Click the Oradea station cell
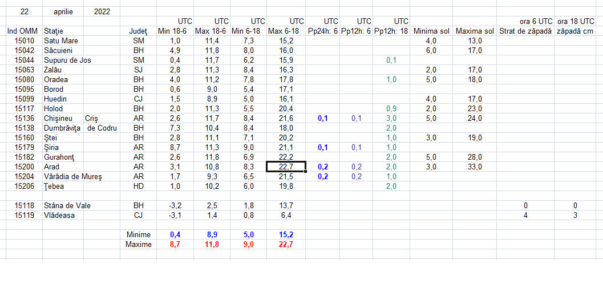The height and width of the screenshot is (308, 603). click(63, 80)
